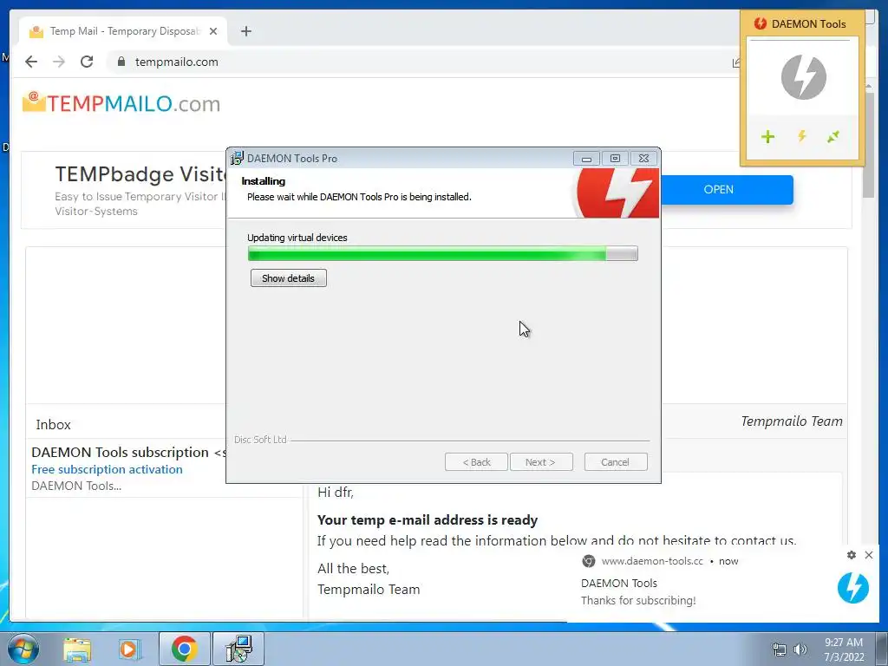This screenshot has height=666, width=888.
Task: Open File Explorer from the taskbar
Action: [x=77, y=649]
